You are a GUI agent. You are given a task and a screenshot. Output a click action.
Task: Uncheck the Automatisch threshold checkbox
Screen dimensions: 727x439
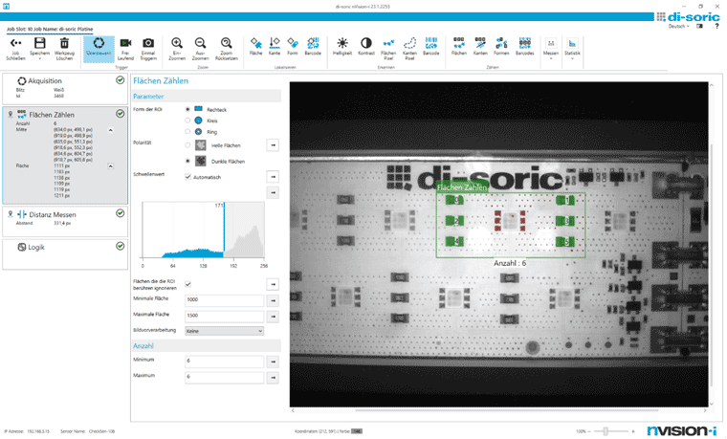pos(187,177)
